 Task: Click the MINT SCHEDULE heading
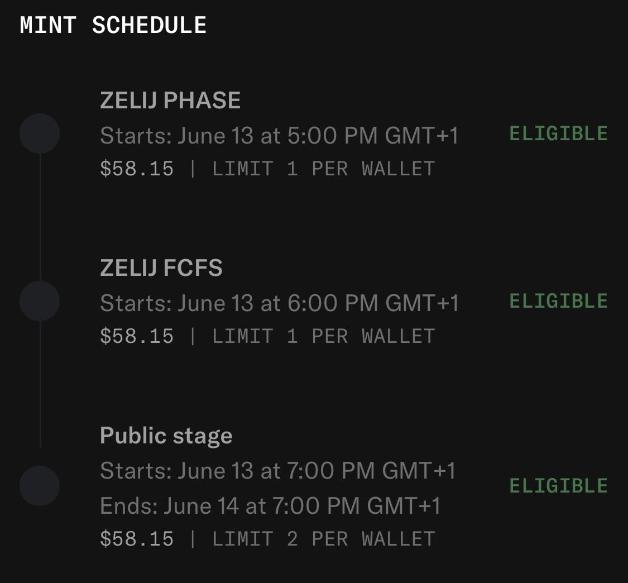pos(113,25)
